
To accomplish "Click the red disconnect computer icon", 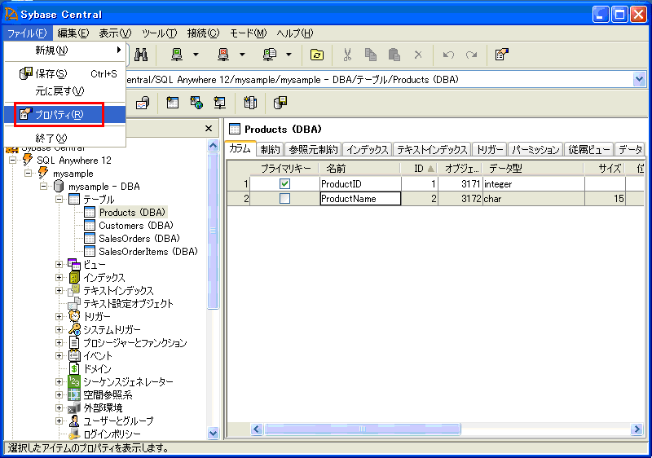I will 223,55.
